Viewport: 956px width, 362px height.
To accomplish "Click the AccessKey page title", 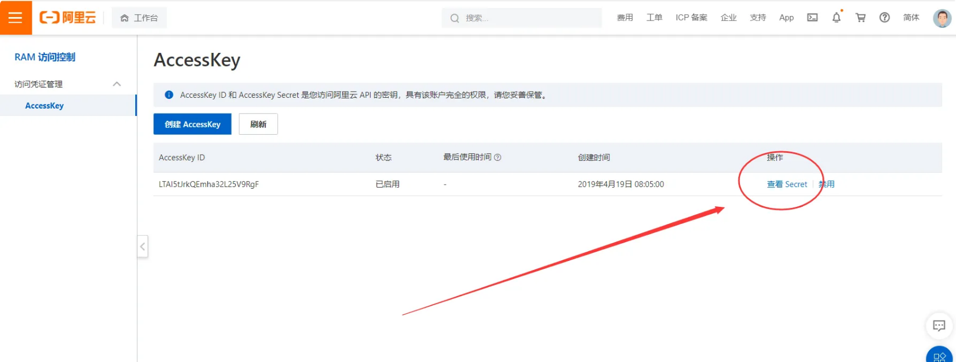I will (x=197, y=60).
